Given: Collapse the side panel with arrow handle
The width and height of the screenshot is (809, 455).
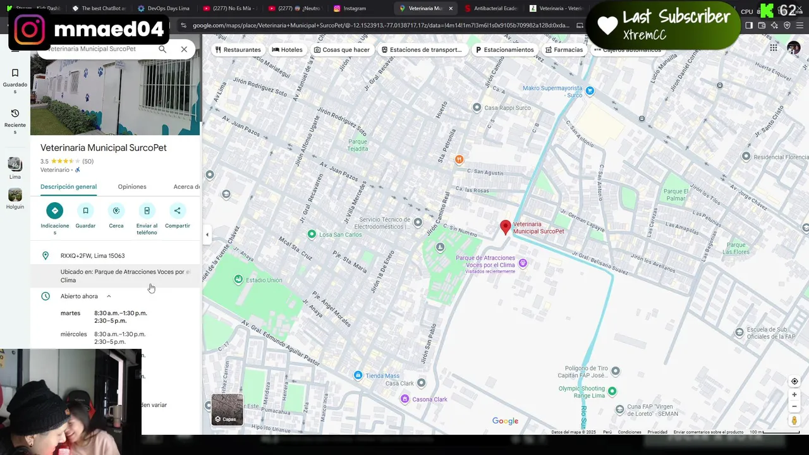Looking at the screenshot, I should point(207,234).
